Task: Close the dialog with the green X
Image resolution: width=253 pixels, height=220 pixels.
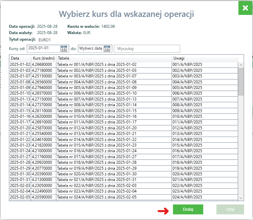Action: pos(245,8)
